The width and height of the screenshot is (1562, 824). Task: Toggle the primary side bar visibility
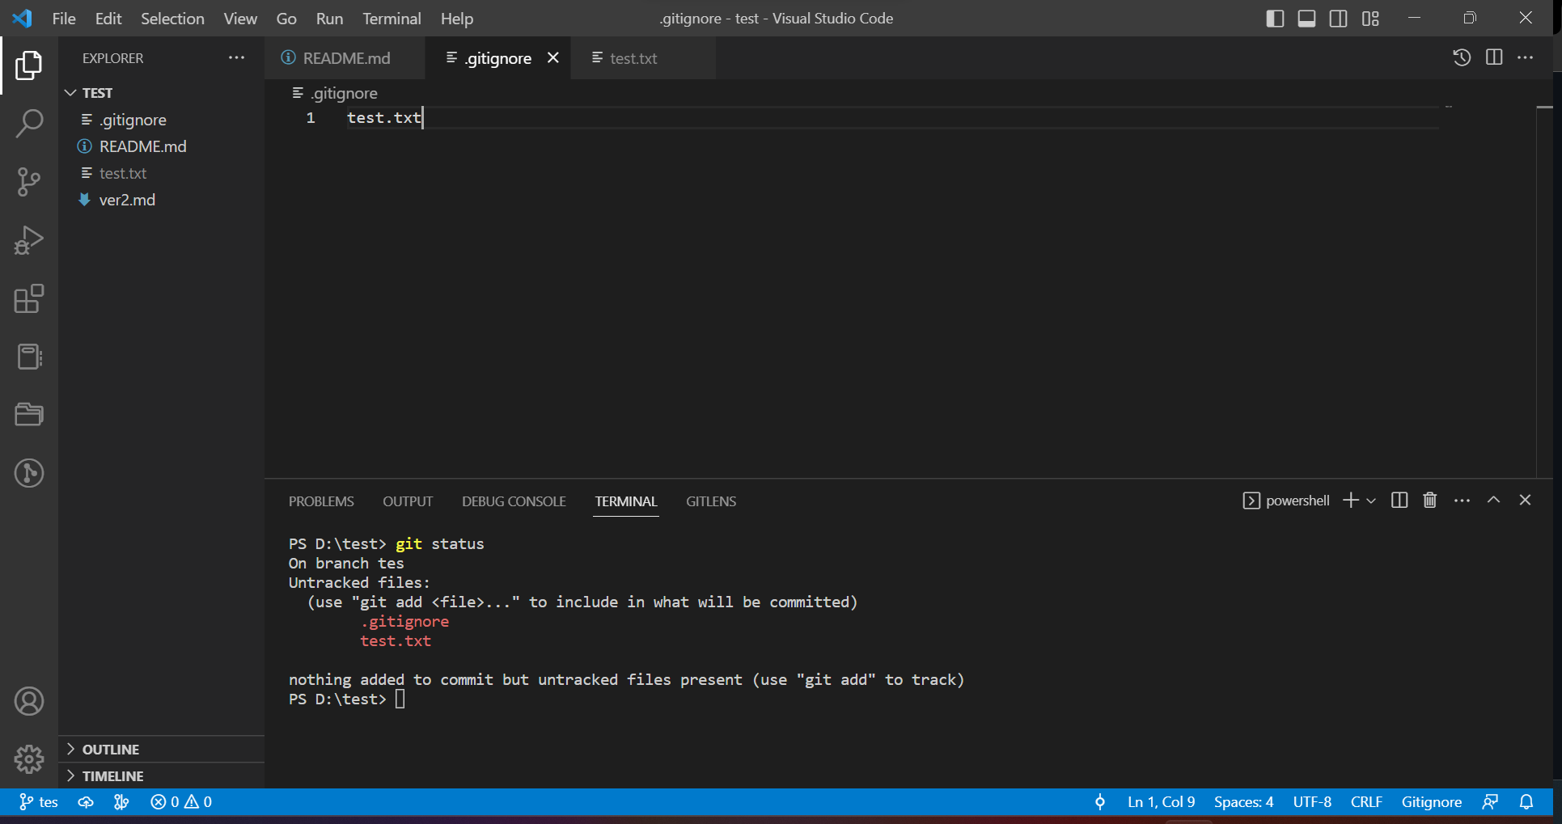[x=1274, y=18]
